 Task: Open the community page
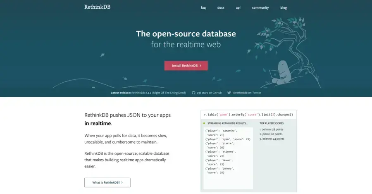point(260,7)
